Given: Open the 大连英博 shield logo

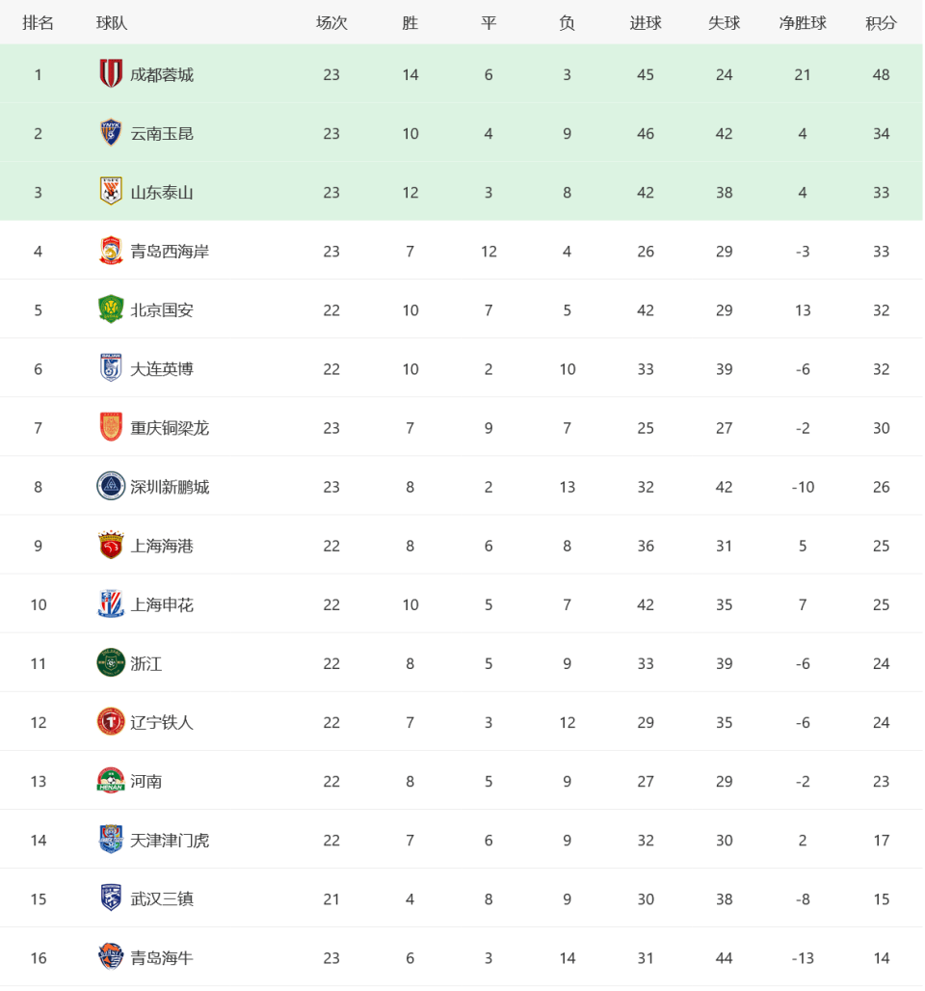Looking at the screenshot, I should [x=111, y=368].
